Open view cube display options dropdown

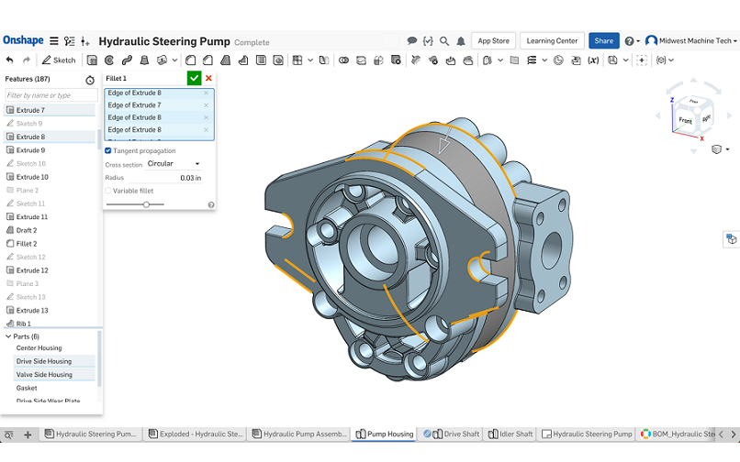721,149
